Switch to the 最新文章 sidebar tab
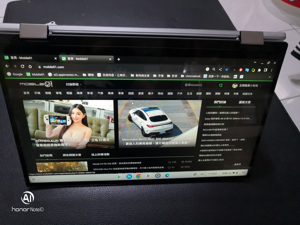Viewport: 300px width, 225px height. click(x=245, y=102)
